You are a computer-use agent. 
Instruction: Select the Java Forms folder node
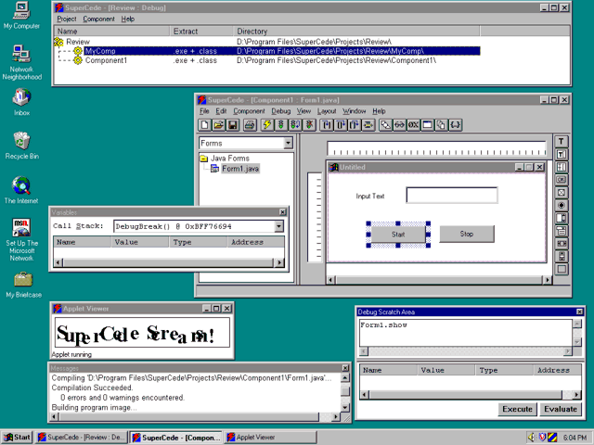coord(229,159)
